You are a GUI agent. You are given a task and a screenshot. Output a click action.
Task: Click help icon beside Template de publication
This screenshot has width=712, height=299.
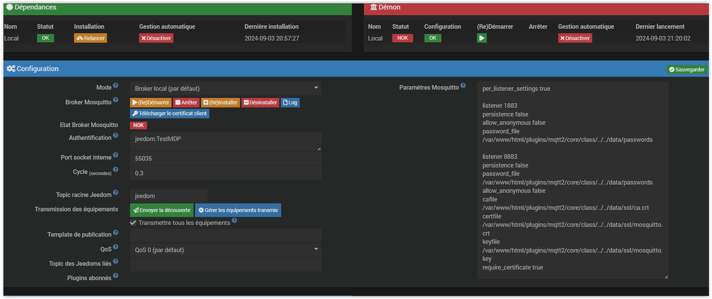tap(116, 232)
